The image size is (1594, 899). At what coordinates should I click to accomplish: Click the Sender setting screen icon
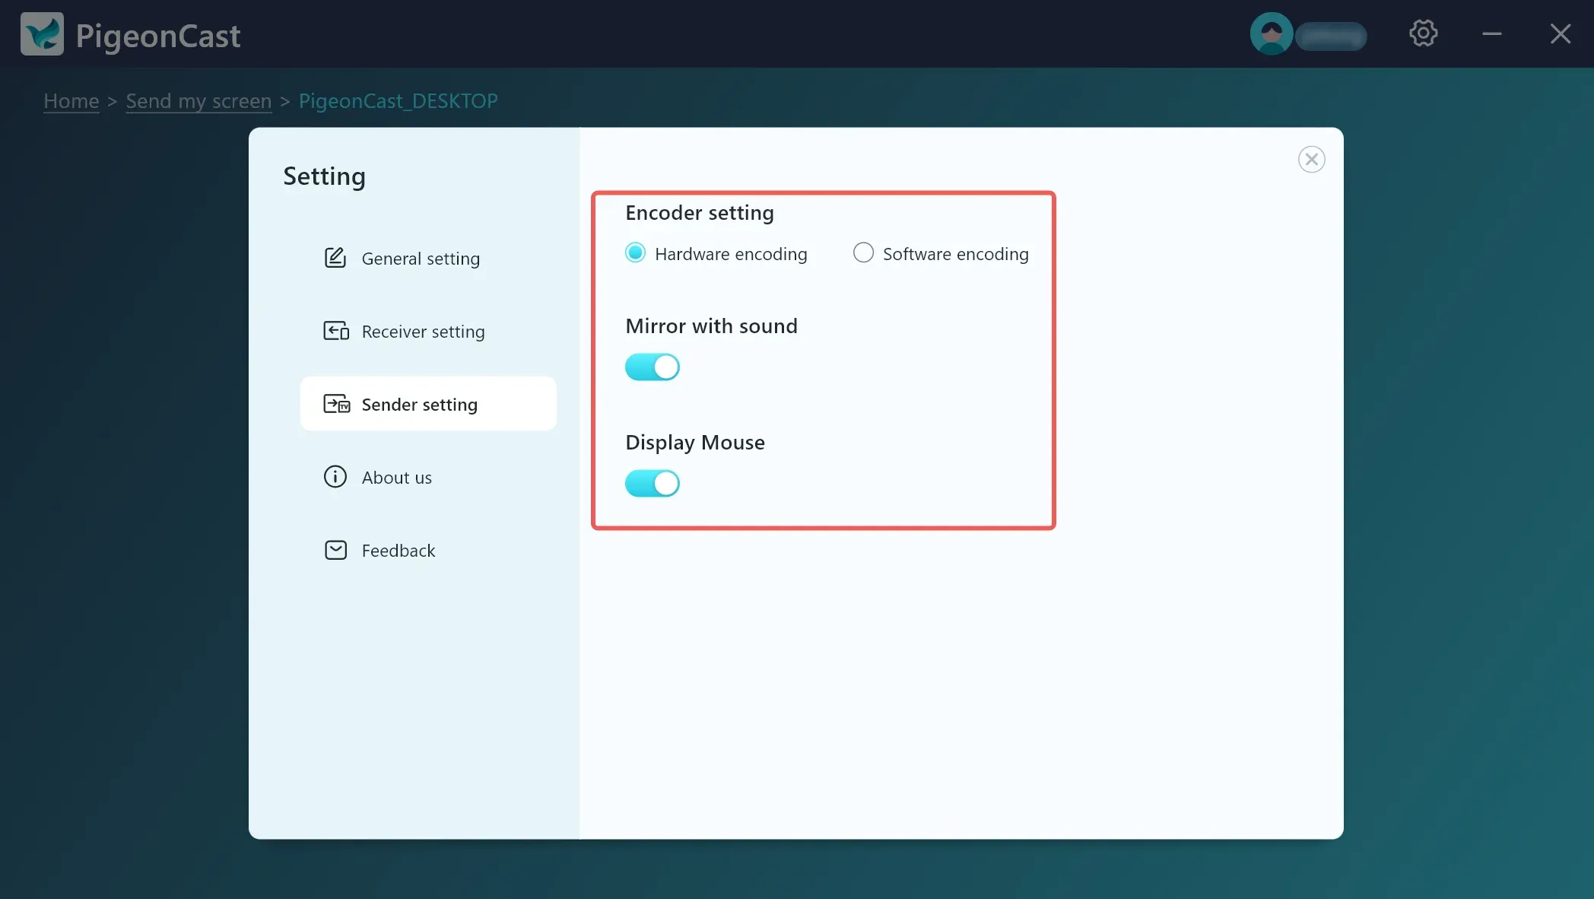[336, 404]
